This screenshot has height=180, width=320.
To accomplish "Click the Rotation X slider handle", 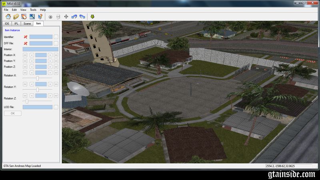I will 37,78.
